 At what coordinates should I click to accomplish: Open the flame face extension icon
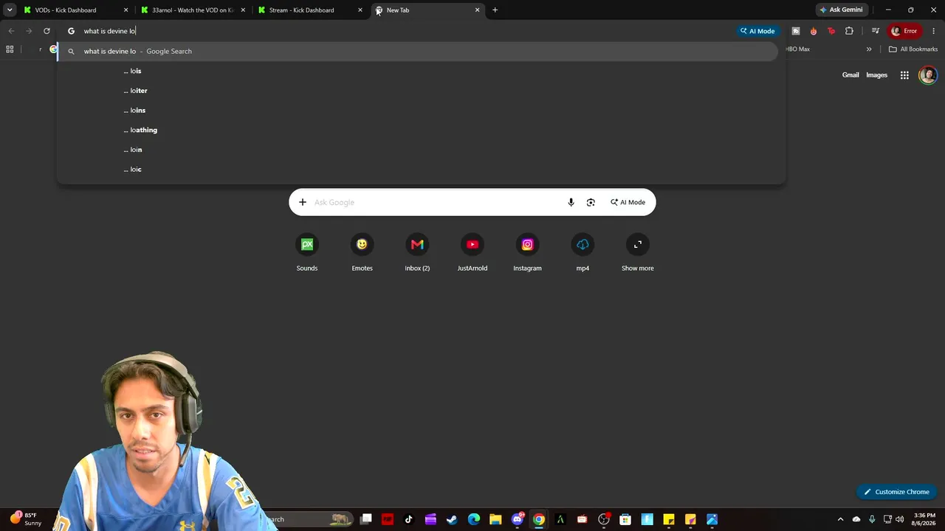814,31
